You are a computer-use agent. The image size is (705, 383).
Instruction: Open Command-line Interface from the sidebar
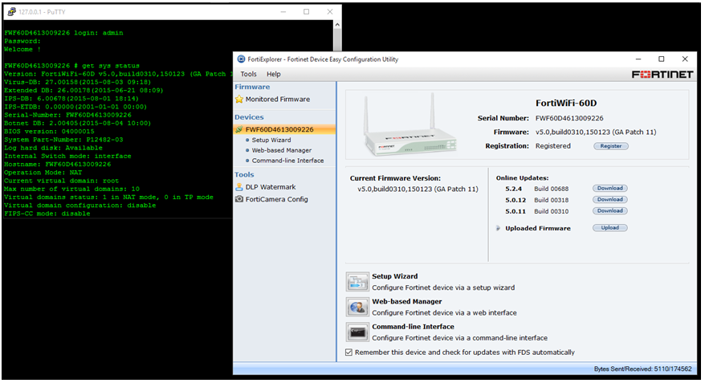click(x=287, y=161)
